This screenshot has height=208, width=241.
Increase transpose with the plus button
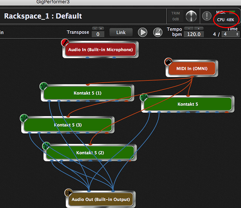[x=101, y=28]
